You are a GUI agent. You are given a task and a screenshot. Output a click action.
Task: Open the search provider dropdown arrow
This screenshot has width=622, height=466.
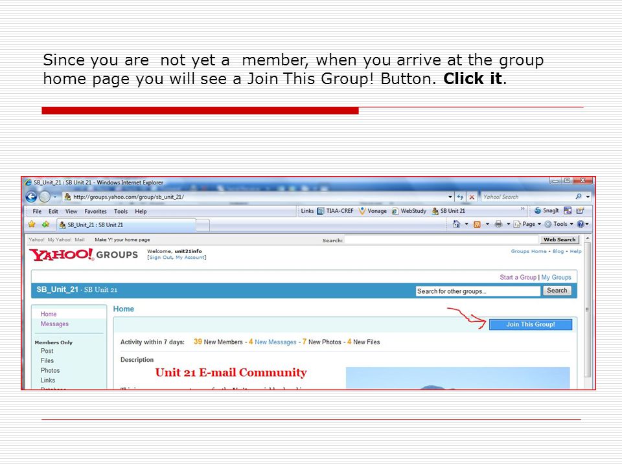click(x=588, y=197)
